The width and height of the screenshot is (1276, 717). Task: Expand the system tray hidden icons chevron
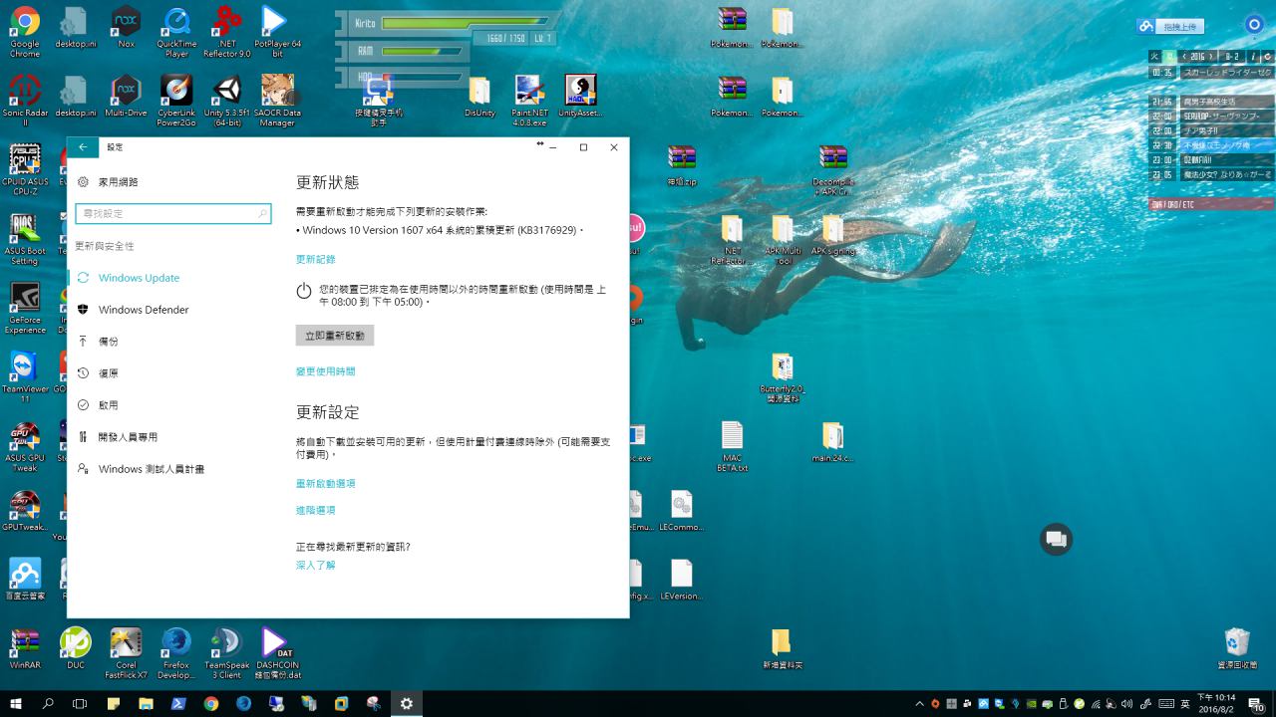pos(918,704)
